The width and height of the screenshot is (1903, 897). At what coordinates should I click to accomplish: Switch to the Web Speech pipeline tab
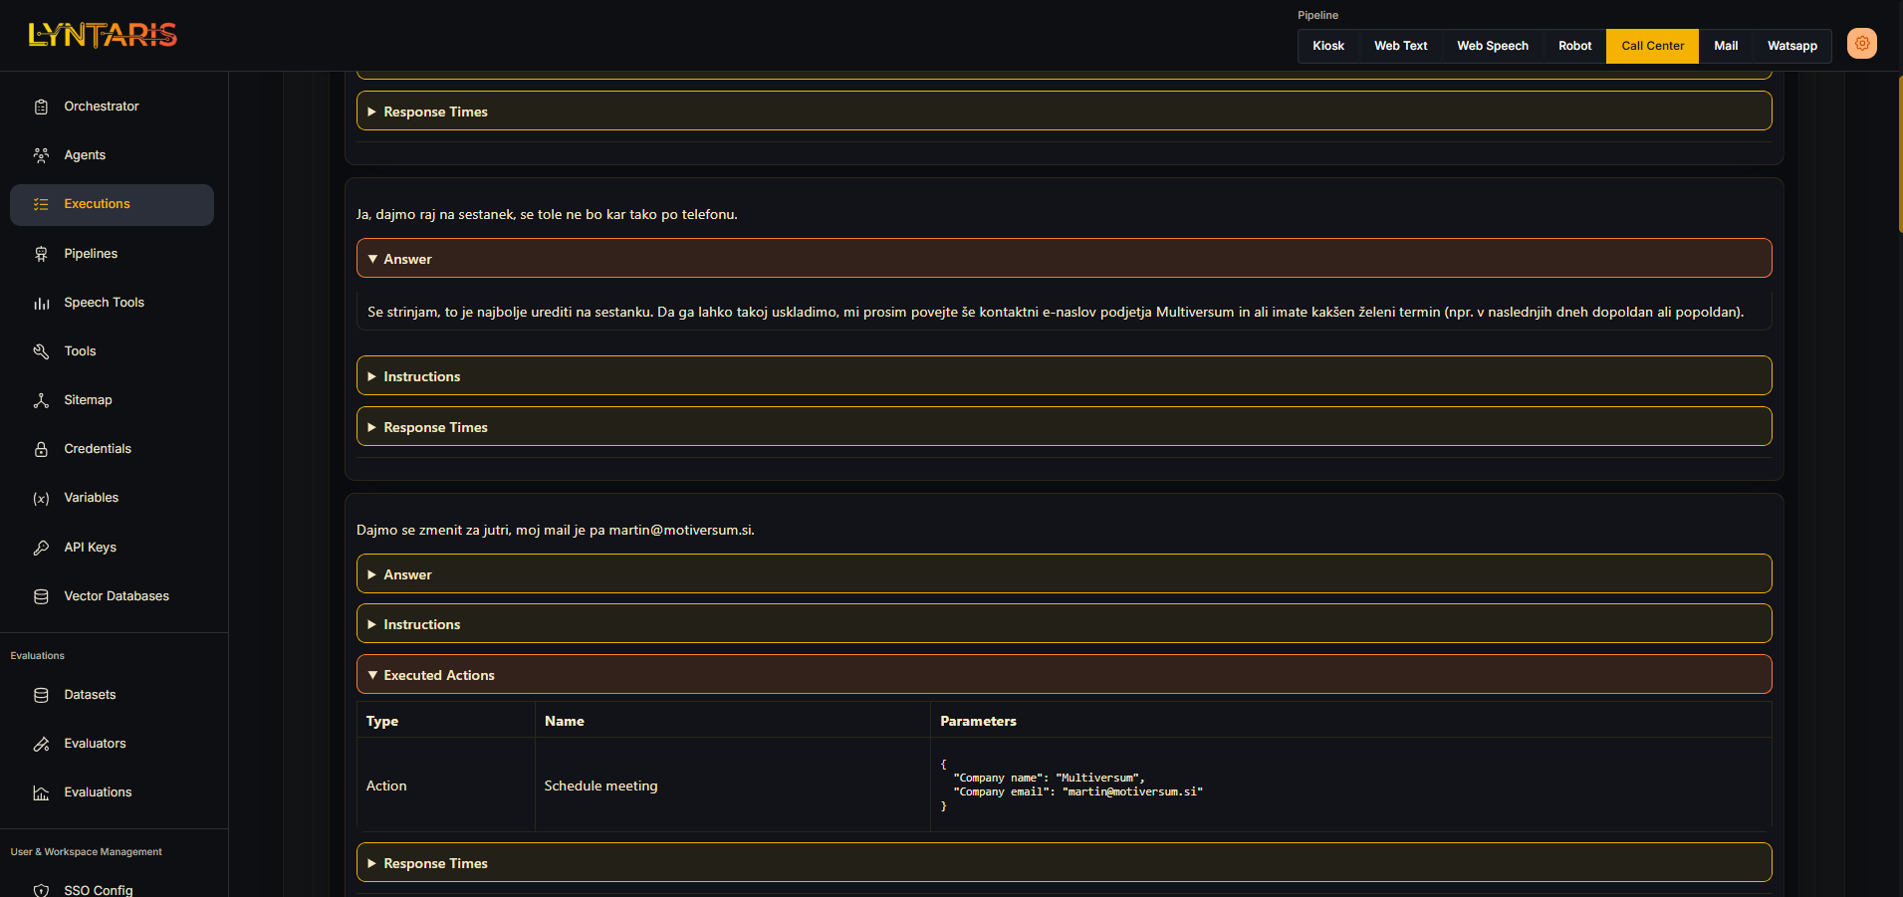pyautogui.click(x=1492, y=46)
